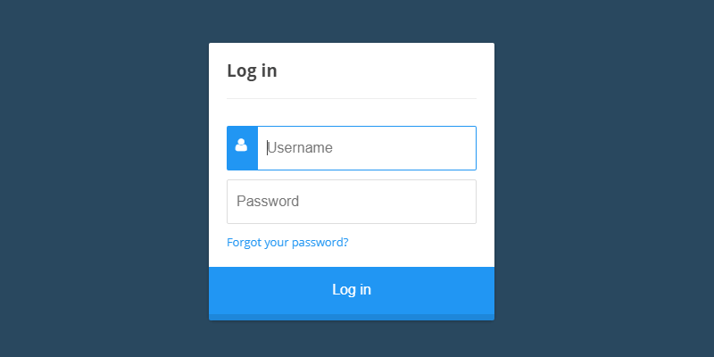Focus the Username input field
Screen dimensions: 714x357
click(x=366, y=148)
